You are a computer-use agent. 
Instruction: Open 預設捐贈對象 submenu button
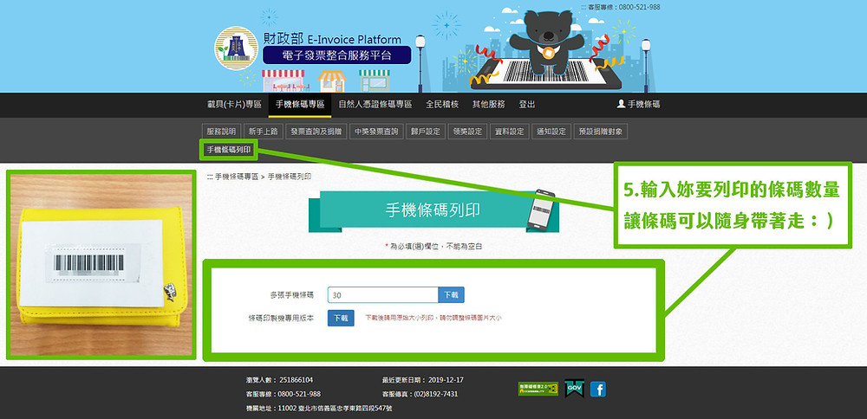(601, 132)
